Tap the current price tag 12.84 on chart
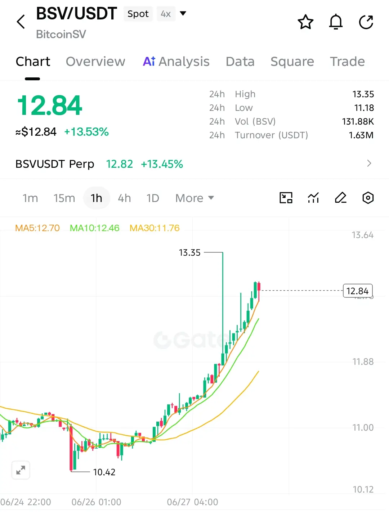The image size is (389, 512). 357,291
